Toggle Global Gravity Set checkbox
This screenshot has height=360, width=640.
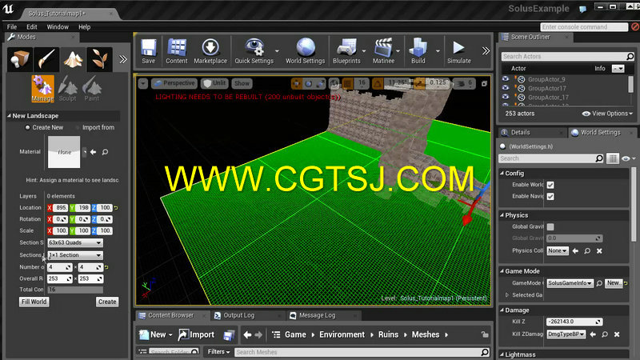pyautogui.click(x=550, y=226)
